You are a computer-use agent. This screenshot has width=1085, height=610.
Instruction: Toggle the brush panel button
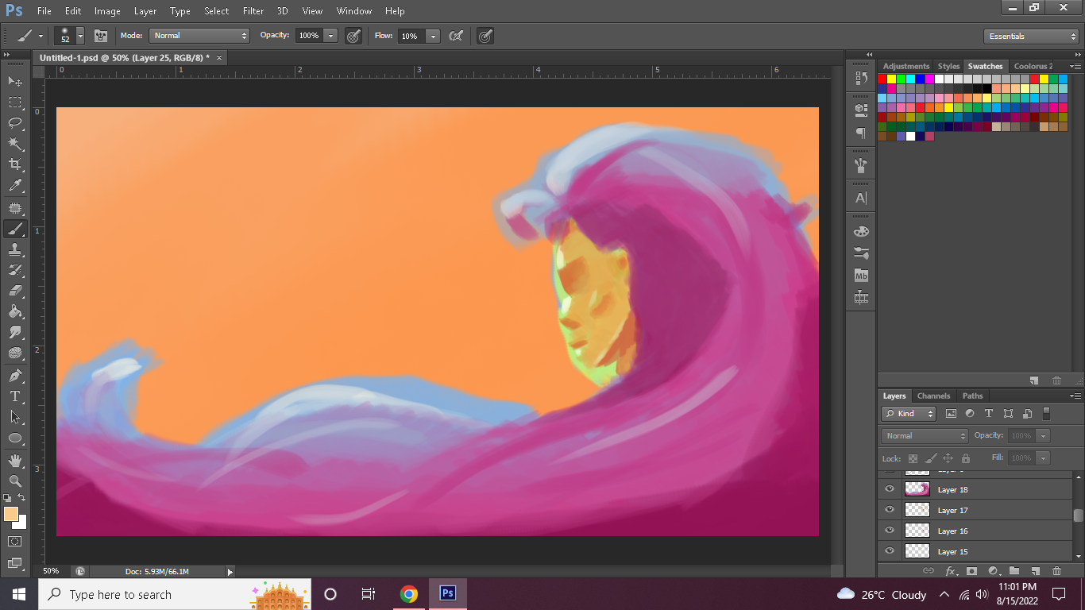point(101,36)
